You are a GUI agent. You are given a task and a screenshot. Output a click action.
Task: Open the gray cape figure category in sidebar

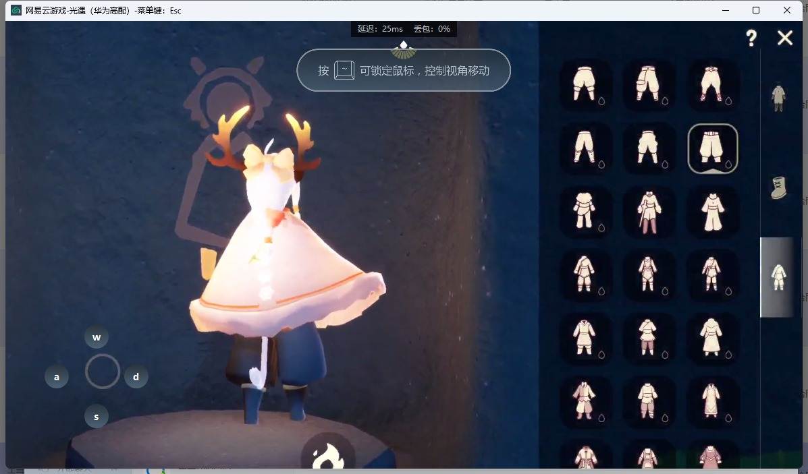click(778, 98)
